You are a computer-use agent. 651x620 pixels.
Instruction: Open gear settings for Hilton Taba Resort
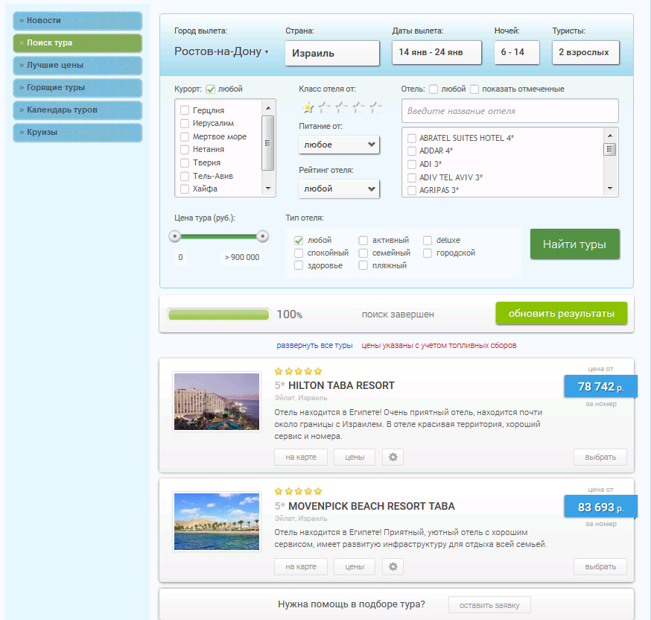393,458
